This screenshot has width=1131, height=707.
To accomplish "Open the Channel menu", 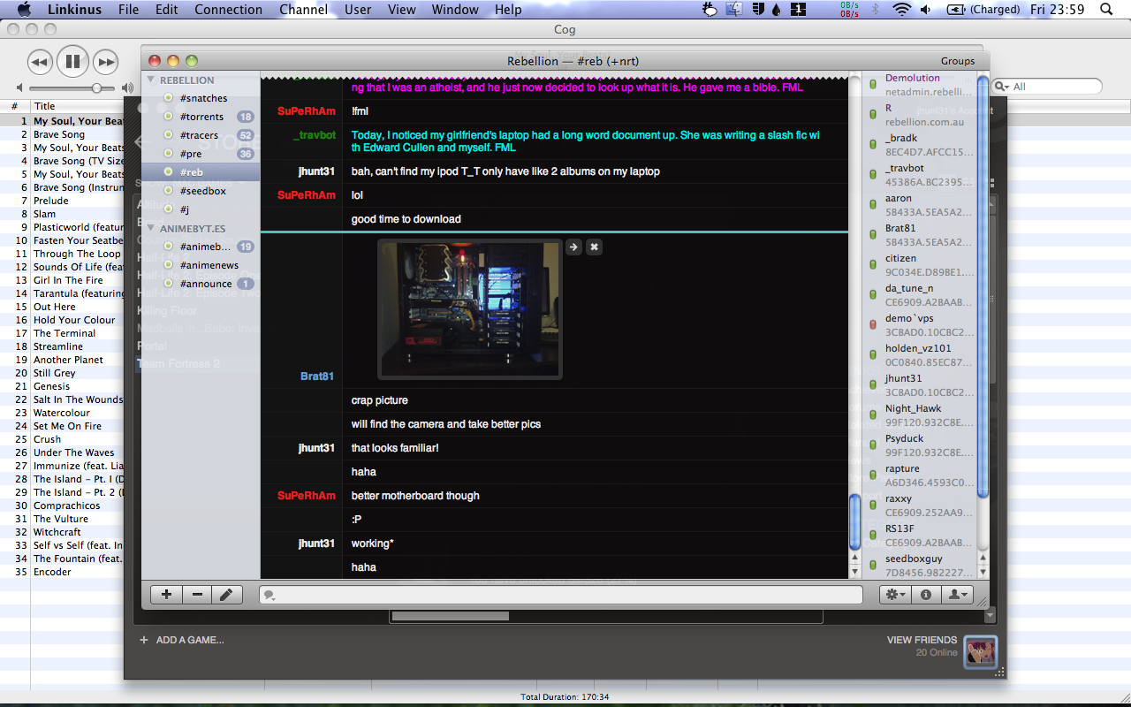I will (x=303, y=10).
